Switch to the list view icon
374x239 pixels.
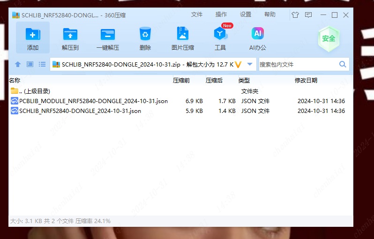tap(42, 64)
